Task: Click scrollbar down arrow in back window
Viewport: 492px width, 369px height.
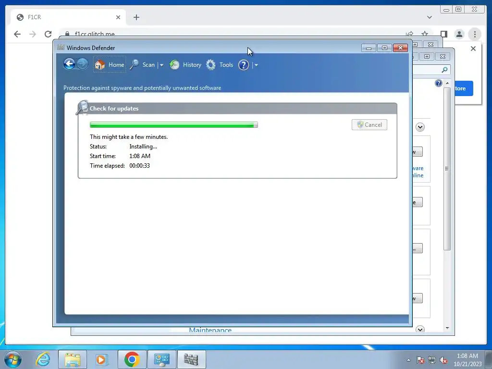Action: click(447, 328)
